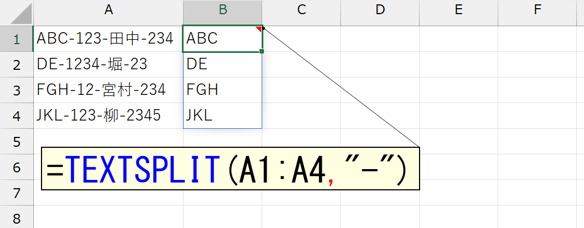Image resolution: width=584 pixels, height=228 pixels.
Task: Click cell B2 showing DE
Action: [223, 64]
